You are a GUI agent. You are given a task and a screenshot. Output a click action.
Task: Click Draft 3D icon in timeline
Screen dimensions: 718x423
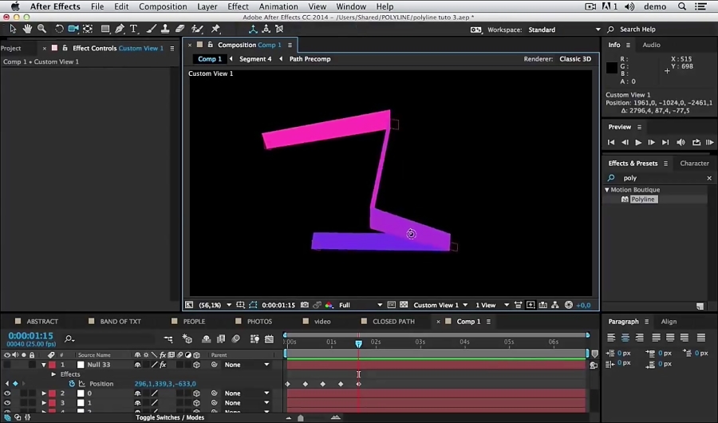187,339
